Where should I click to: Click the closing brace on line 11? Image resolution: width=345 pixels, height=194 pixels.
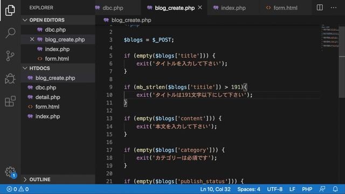(125, 103)
